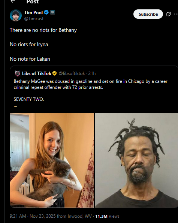This screenshot has width=178, height=223.
Task: Click the 11.3M Views count
Action: point(107,216)
